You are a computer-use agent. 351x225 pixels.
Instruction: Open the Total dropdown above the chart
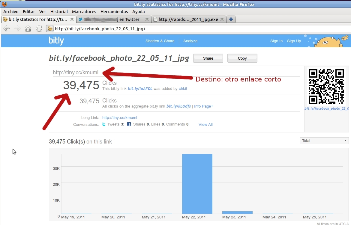point(324,141)
